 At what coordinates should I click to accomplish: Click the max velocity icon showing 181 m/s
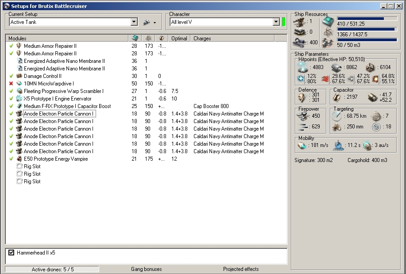302,146
